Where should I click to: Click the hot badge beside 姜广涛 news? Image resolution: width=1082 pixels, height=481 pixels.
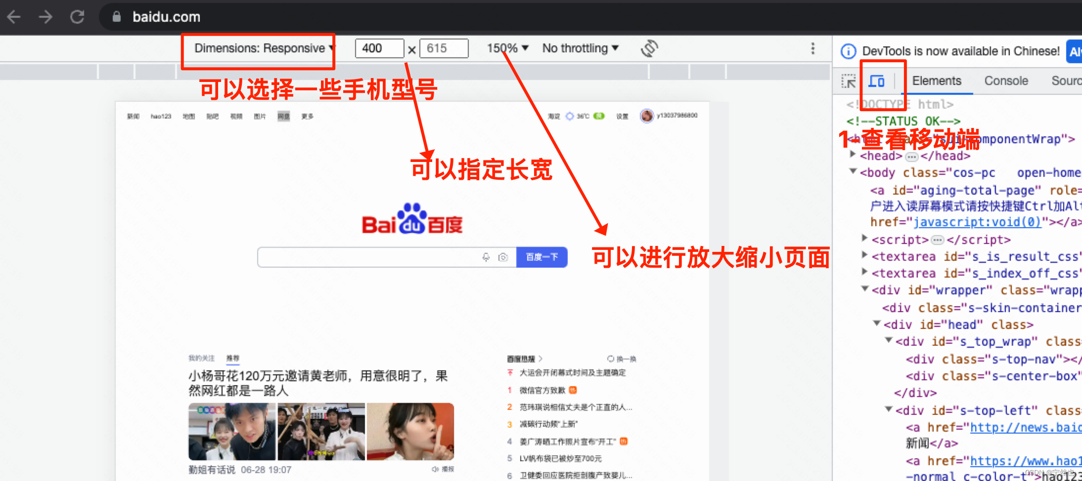(x=624, y=441)
